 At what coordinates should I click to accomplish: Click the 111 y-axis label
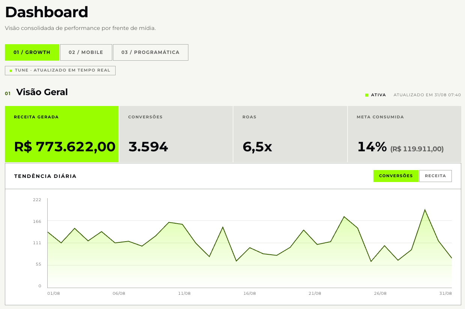coord(37,243)
